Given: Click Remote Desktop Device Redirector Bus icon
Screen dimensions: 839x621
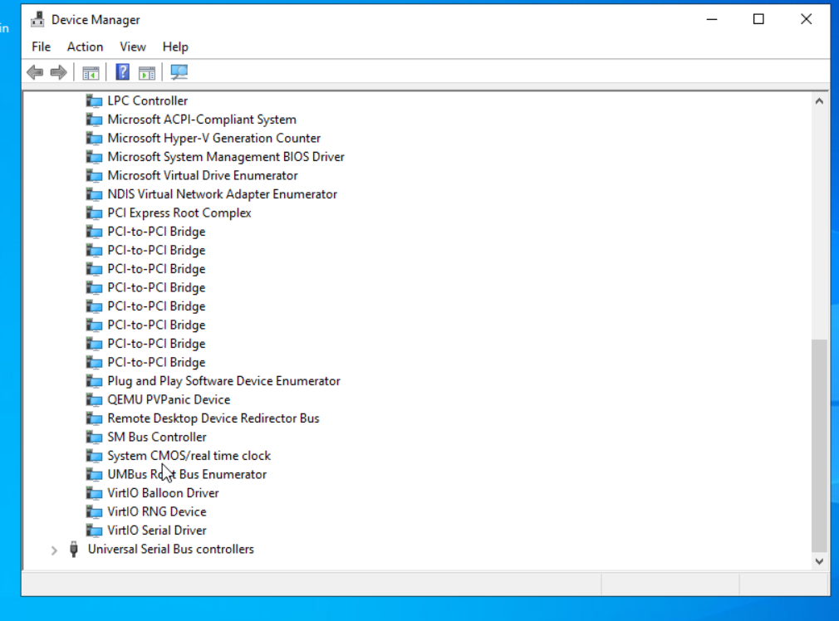Looking at the screenshot, I should pos(94,418).
